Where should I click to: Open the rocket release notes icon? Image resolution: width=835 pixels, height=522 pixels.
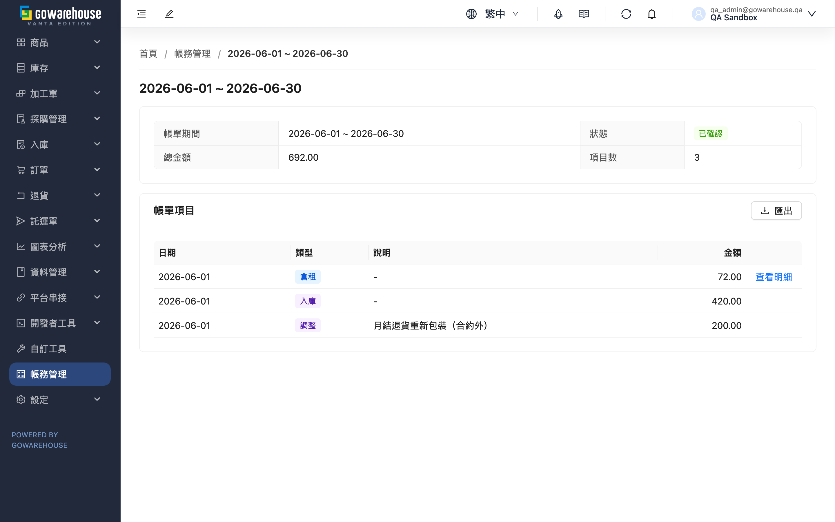(558, 14)
